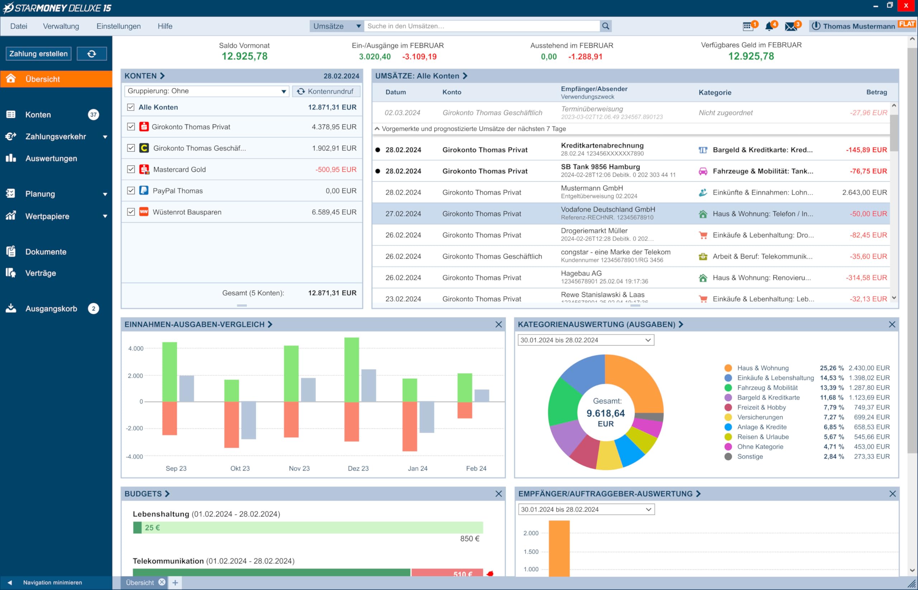Toggle the PayPal Thomas checkbox

pyautogui.click(x=131, y=190)
